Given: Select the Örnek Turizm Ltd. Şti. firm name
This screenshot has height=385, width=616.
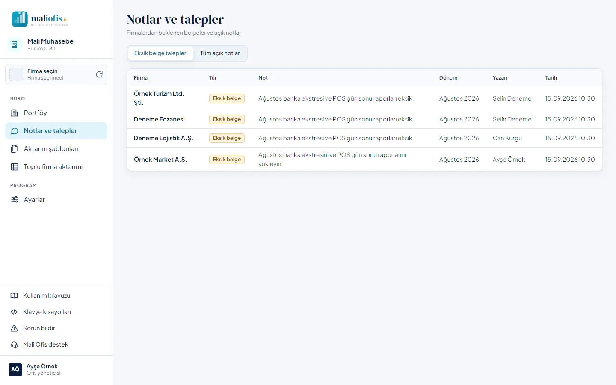Looking at the screenshot, I should coord(159,98).
